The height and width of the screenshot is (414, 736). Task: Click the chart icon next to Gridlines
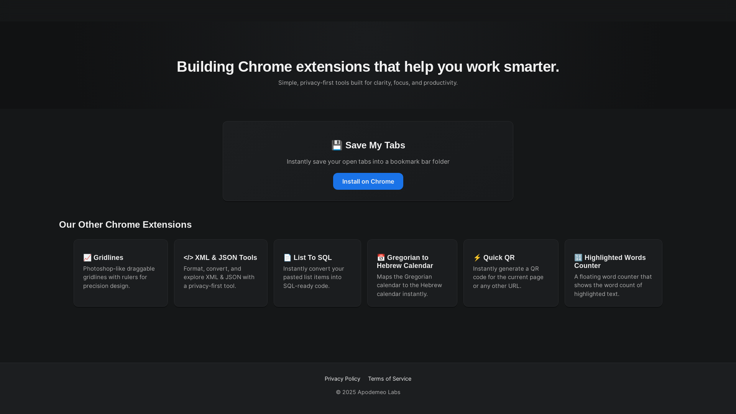coord(87,258)
